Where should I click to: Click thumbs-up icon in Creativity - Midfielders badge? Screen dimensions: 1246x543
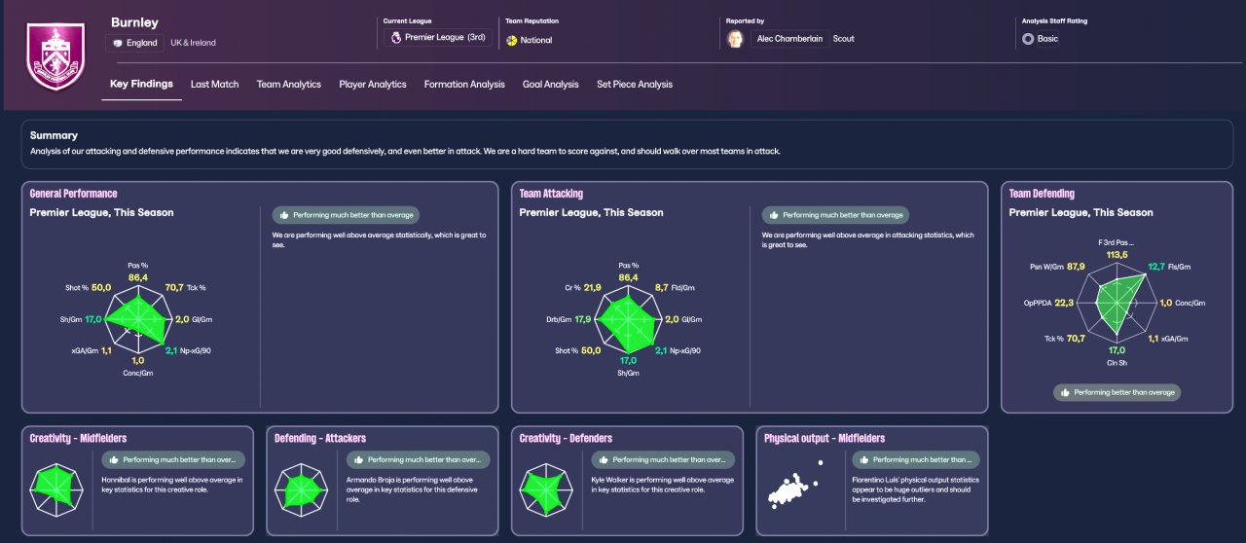114,459
